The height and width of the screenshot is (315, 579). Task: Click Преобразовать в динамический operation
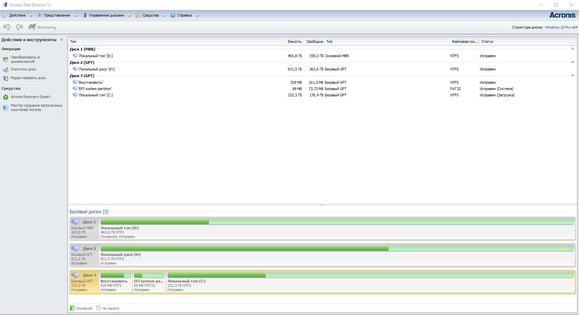[x=25, y=59]
